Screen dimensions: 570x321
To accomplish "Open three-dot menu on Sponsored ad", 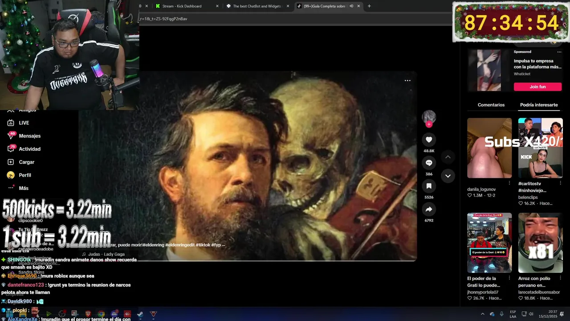I will [x=559, y=52].
